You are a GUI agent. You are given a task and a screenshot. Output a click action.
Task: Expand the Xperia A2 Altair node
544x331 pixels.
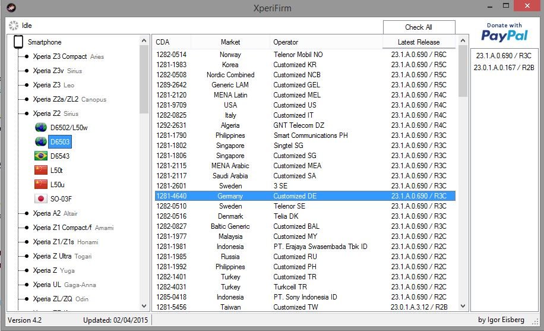[x=26, y=213]
